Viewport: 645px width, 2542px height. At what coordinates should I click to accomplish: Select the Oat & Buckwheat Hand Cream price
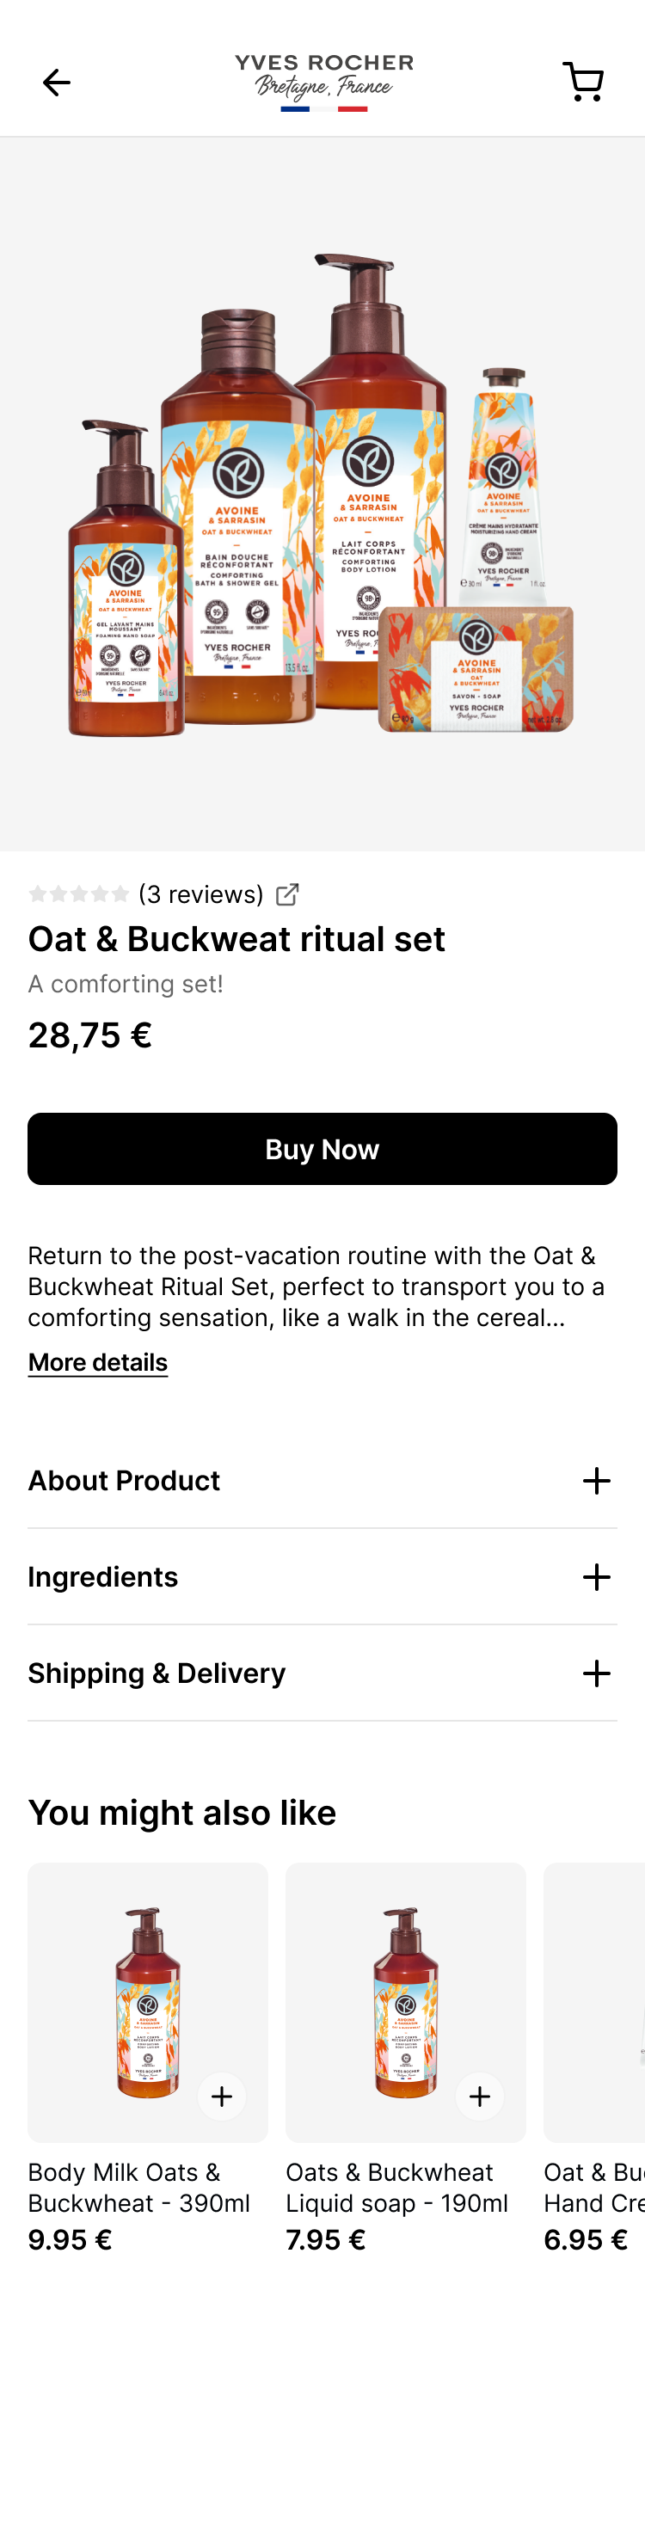(x=583, y=2239)
